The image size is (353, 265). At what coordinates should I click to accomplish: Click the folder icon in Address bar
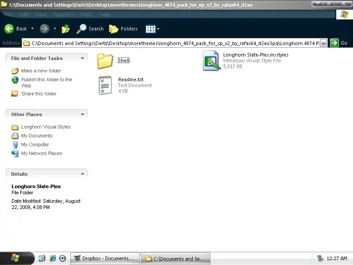[x=26, y=43]
